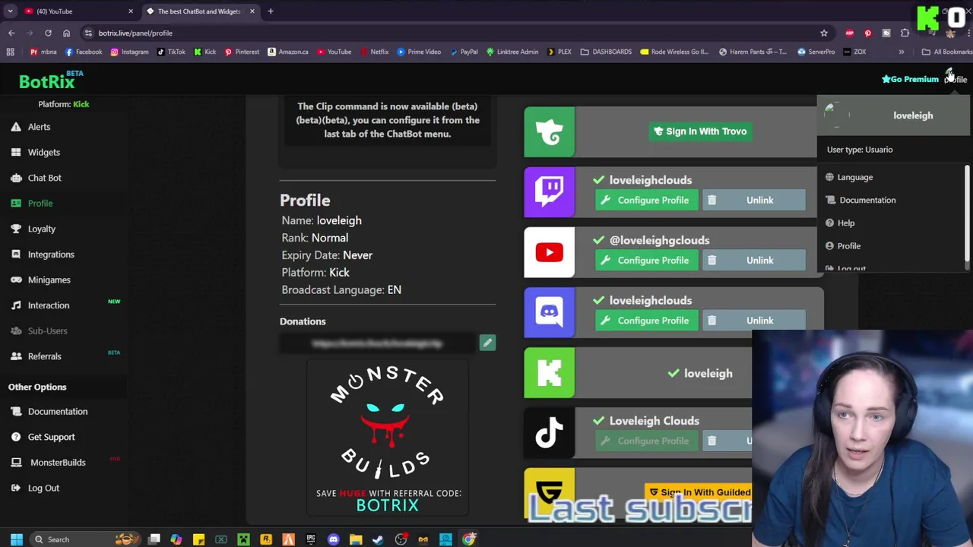Click the Twitch platform logo
The image size is (973, 547).
549,192
